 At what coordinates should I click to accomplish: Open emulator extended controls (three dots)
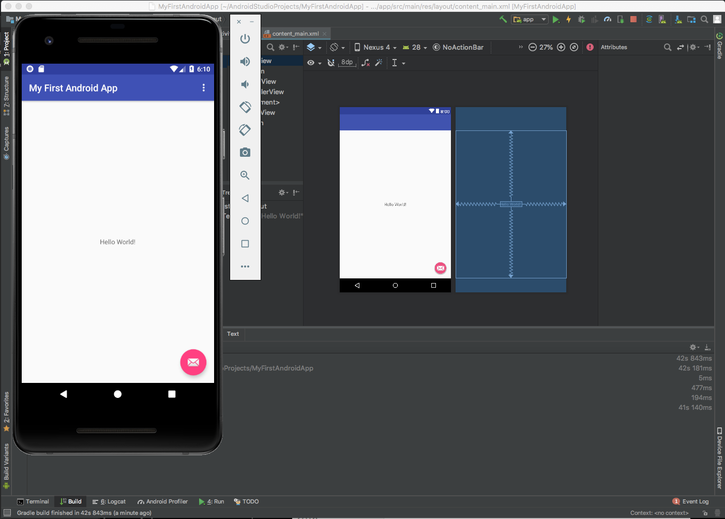pos(245,266)
